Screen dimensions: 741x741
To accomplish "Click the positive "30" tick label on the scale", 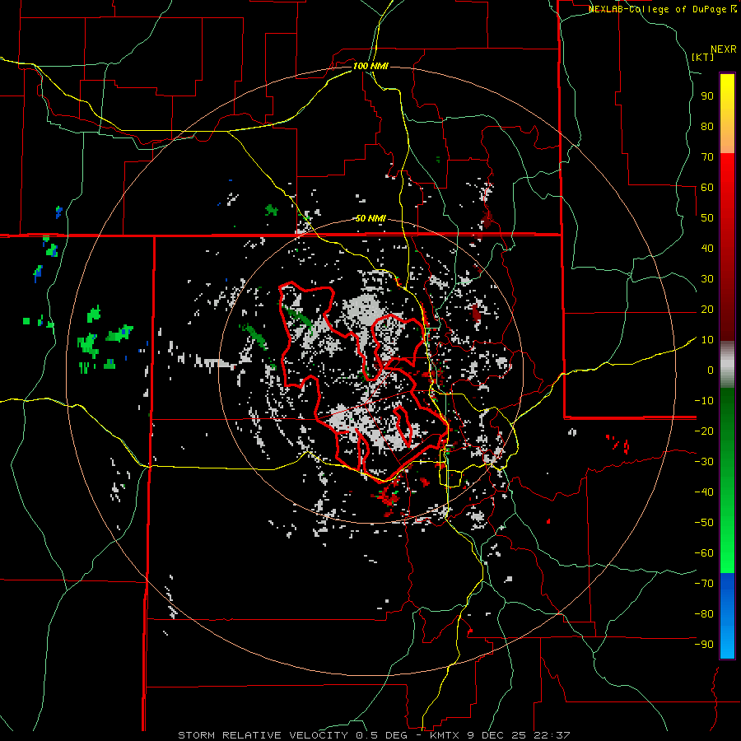I will [x=707, y=279].
